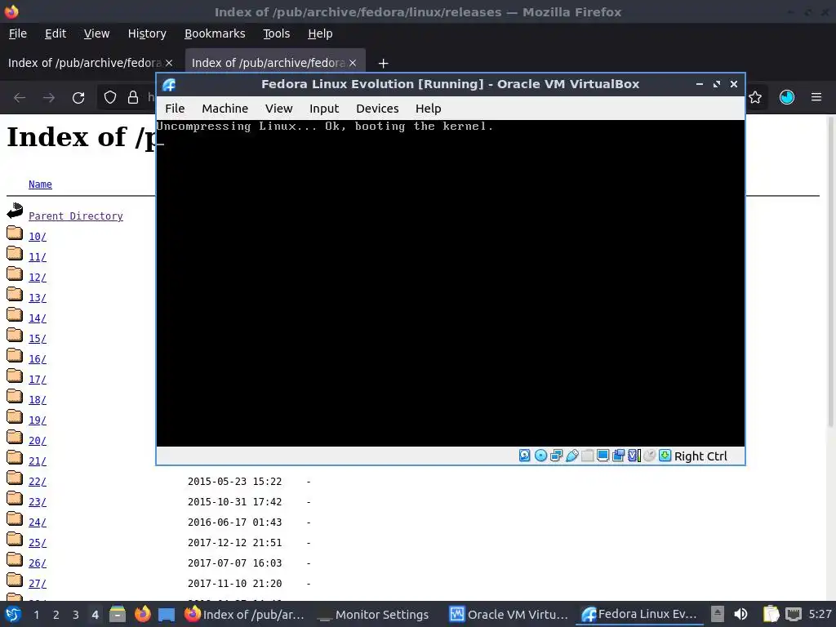
Task: Click the site padlock security icon
Action: click(133, 98)
